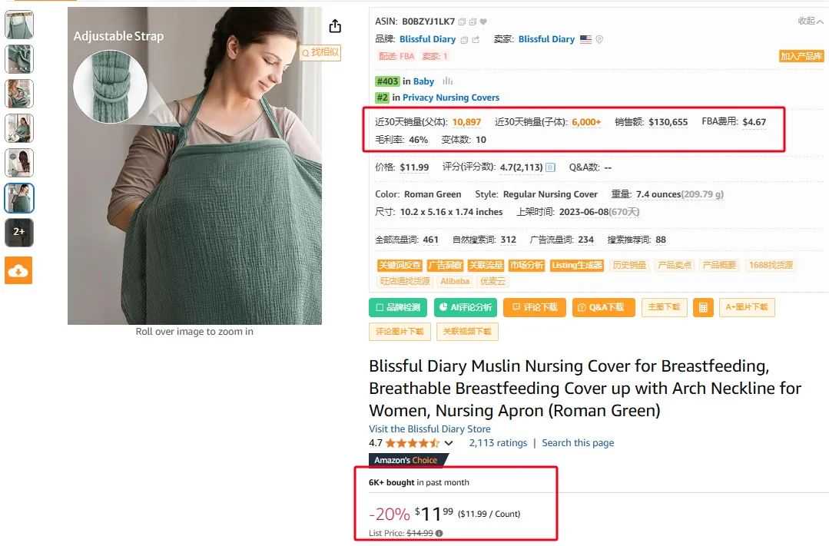Expand star rating dropdown chevron
This screenshot has height=546, width=829.
click(449, 443)
